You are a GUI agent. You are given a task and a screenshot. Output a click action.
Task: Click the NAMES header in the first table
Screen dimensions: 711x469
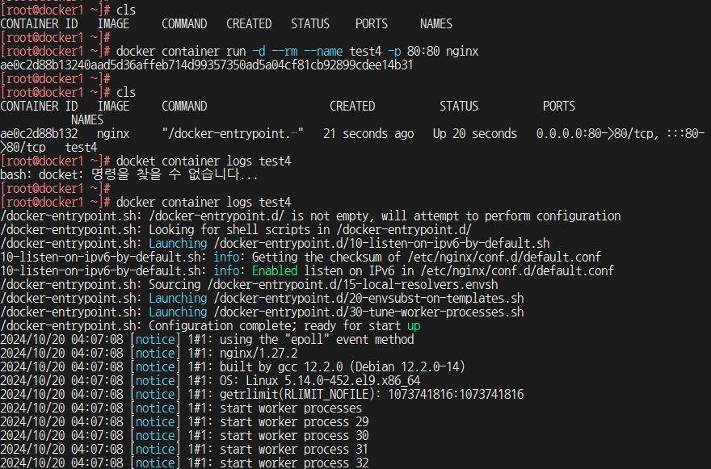click(436, 24)
